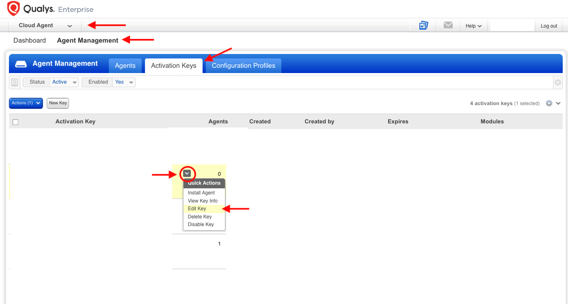This screenshot has height=304, width=568.
Task: Click the New Key button
Action: (57, 103)
